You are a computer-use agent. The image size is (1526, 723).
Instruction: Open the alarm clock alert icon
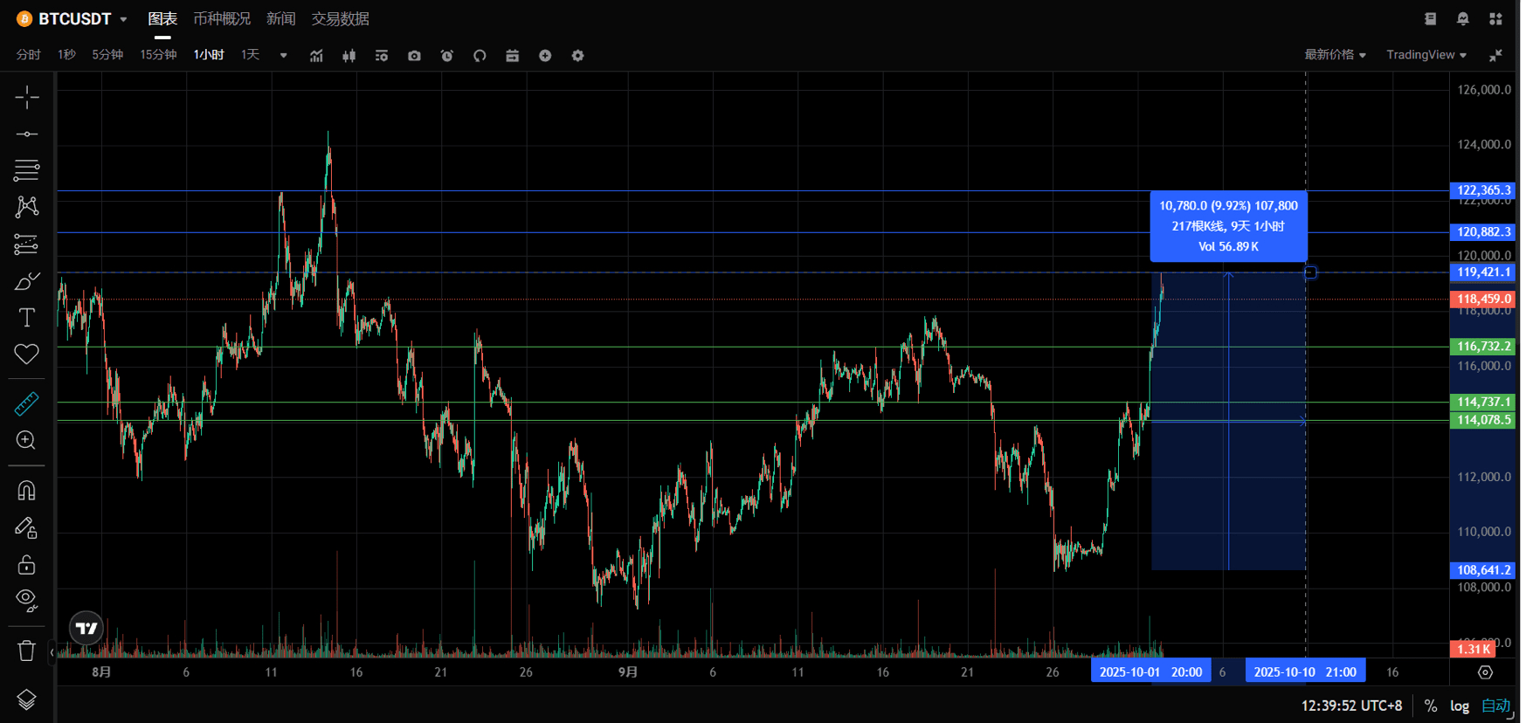pyautogui.click(x=446, y=56)
